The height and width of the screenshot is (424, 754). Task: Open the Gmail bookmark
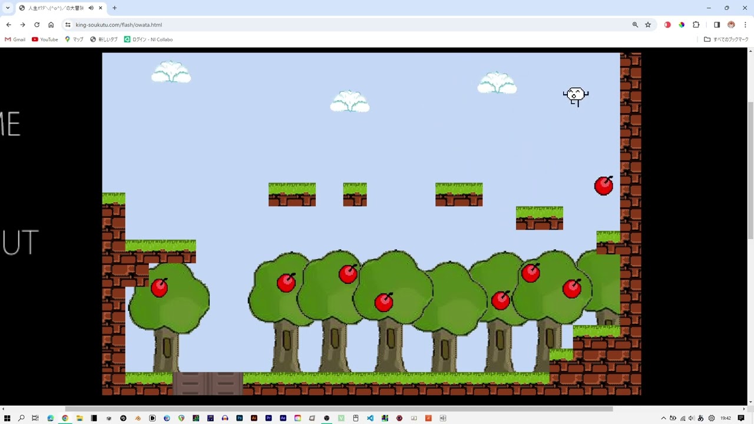15,39
